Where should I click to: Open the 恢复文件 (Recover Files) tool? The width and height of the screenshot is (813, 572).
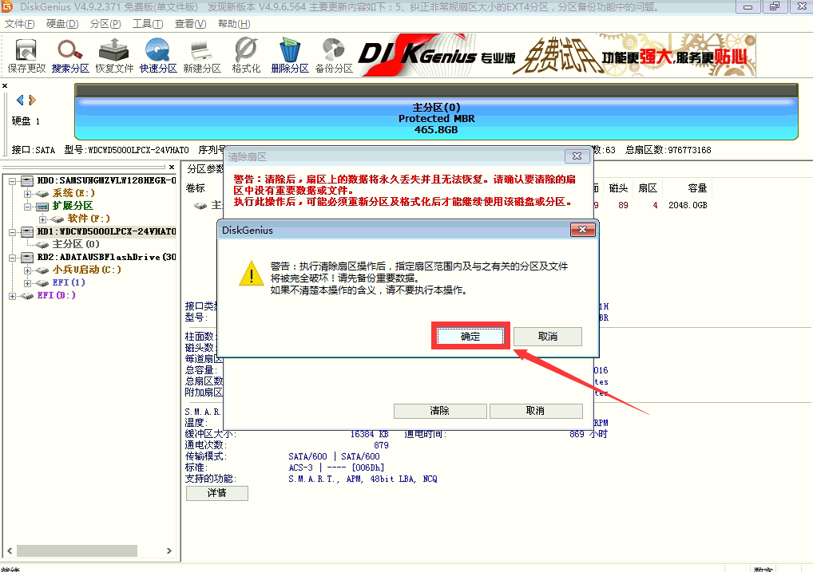[x=113, y=53]
